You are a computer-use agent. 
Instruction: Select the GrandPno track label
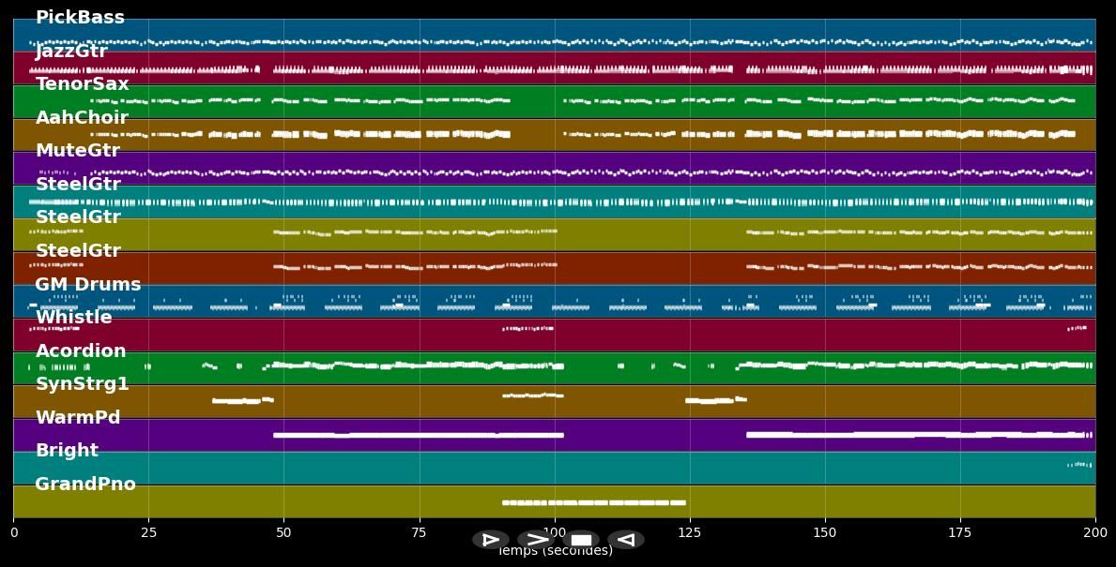pos(85,485)
